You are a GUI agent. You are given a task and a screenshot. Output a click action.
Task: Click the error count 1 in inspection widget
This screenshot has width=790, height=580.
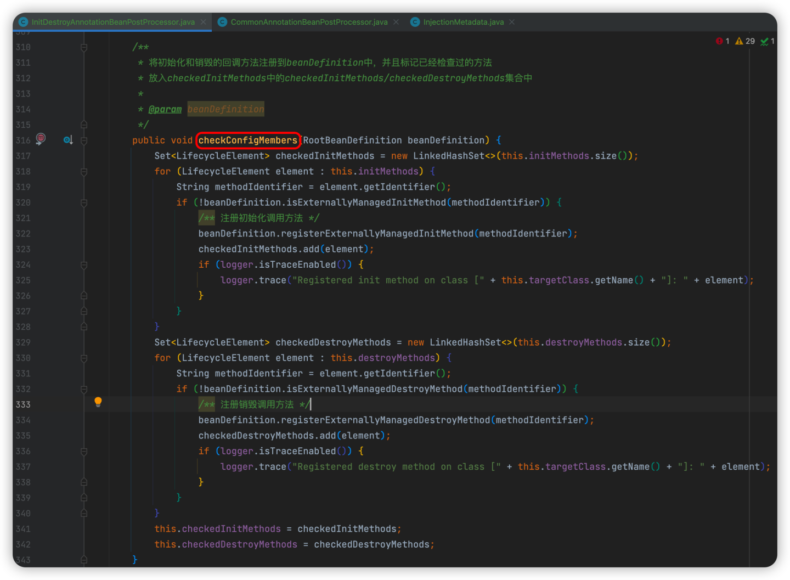click(x=727, y=41)
